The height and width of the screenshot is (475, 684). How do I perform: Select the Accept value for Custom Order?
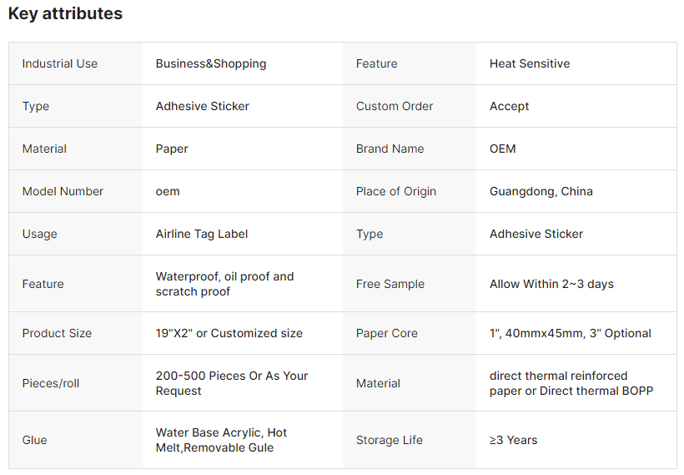(509, 106)
